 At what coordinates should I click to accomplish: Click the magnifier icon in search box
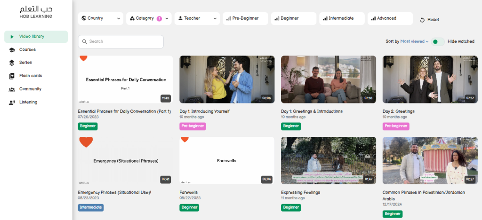tap(85, 42)
